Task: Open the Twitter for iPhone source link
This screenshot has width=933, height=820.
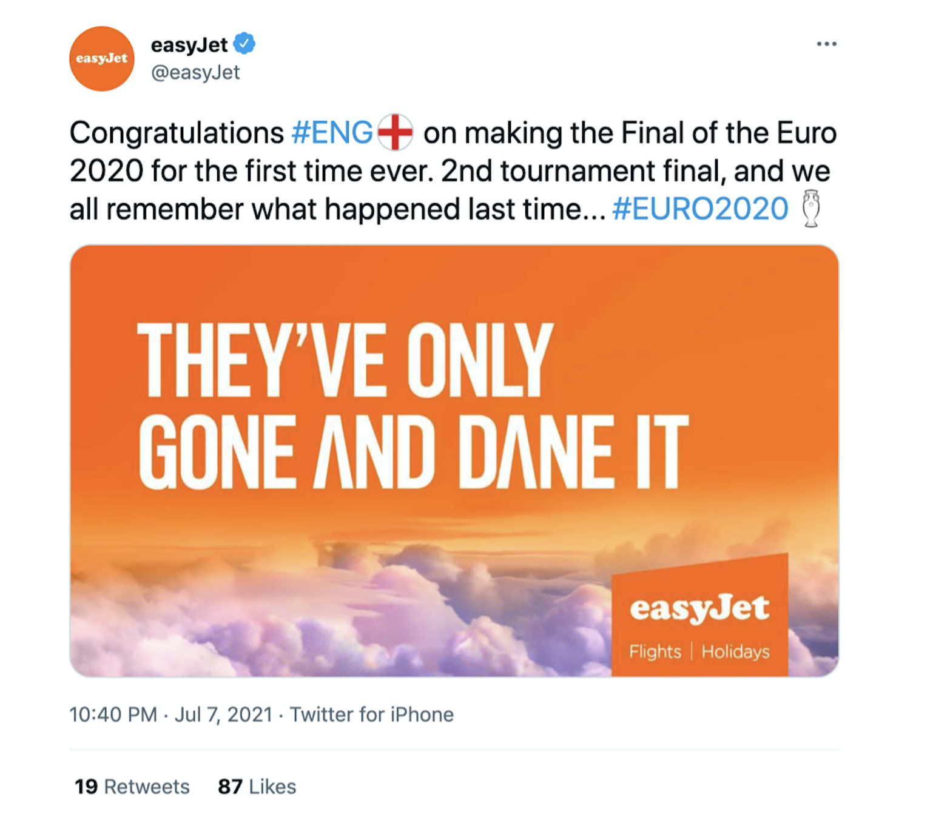Action: (x=371, y=714)
